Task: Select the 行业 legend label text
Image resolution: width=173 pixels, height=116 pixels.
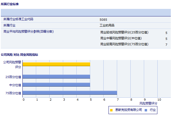Action: (x=153, y=110)
